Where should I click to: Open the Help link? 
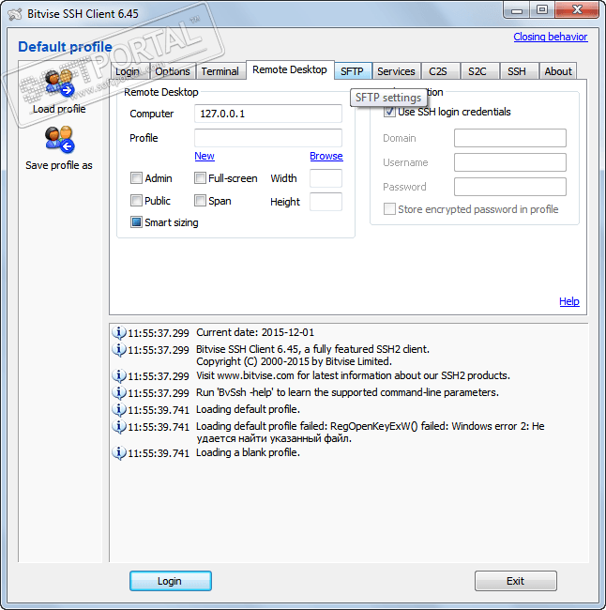pyautogui.click(x=569, y=301)
